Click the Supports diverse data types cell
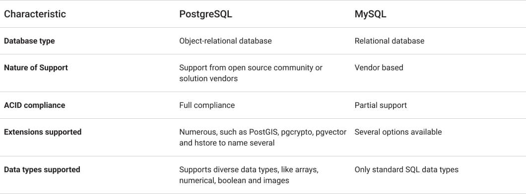 pos(249,175)
